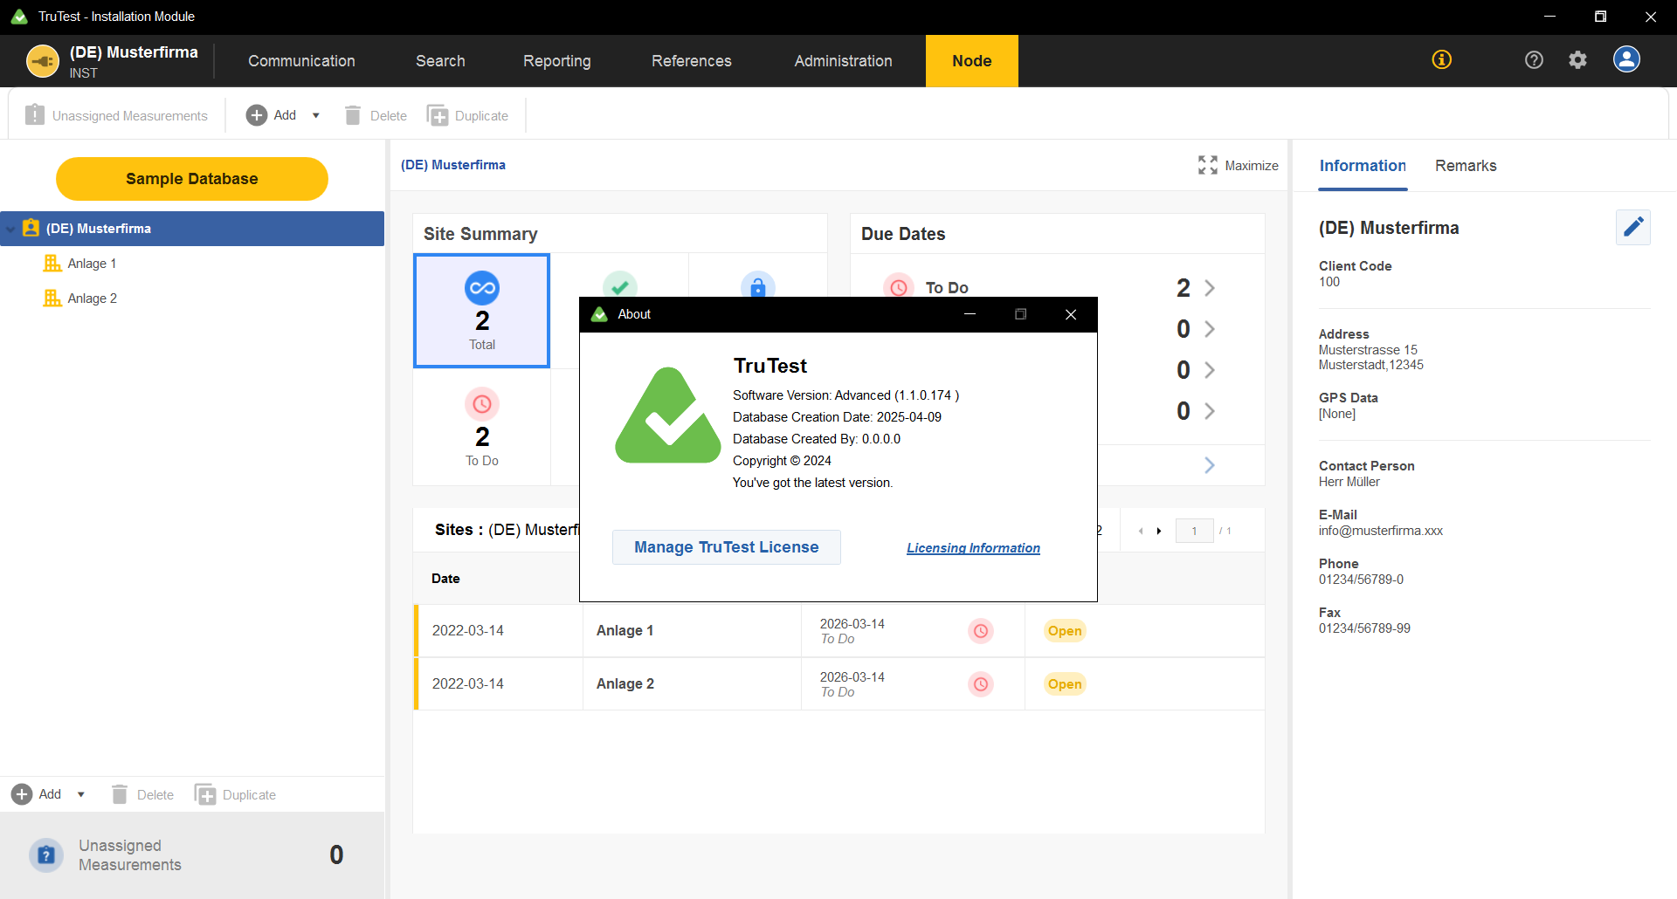
Task: Click the Sample Database button
Action: click(x=192, y=179)
